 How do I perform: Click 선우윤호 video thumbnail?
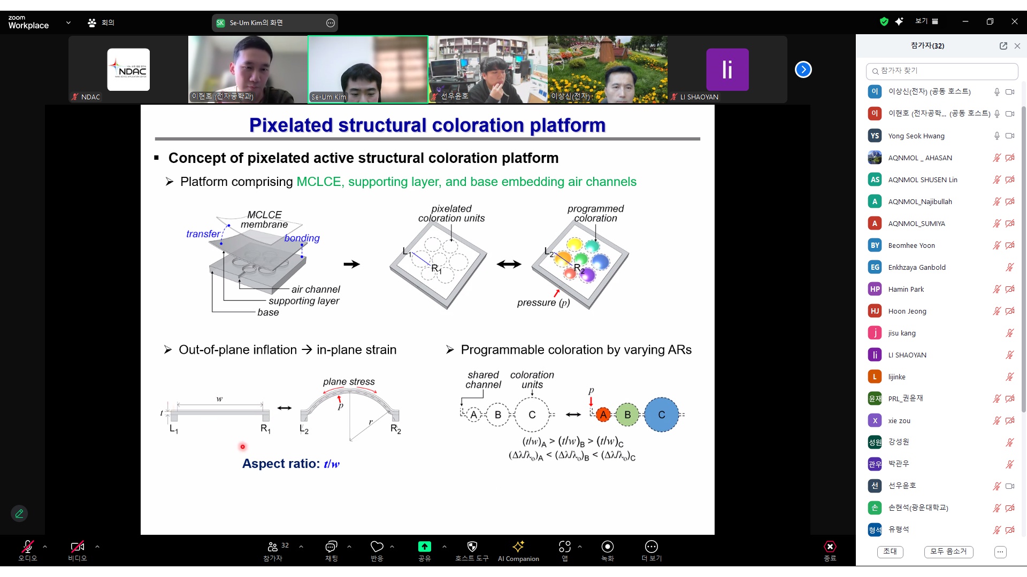point(488,69)
